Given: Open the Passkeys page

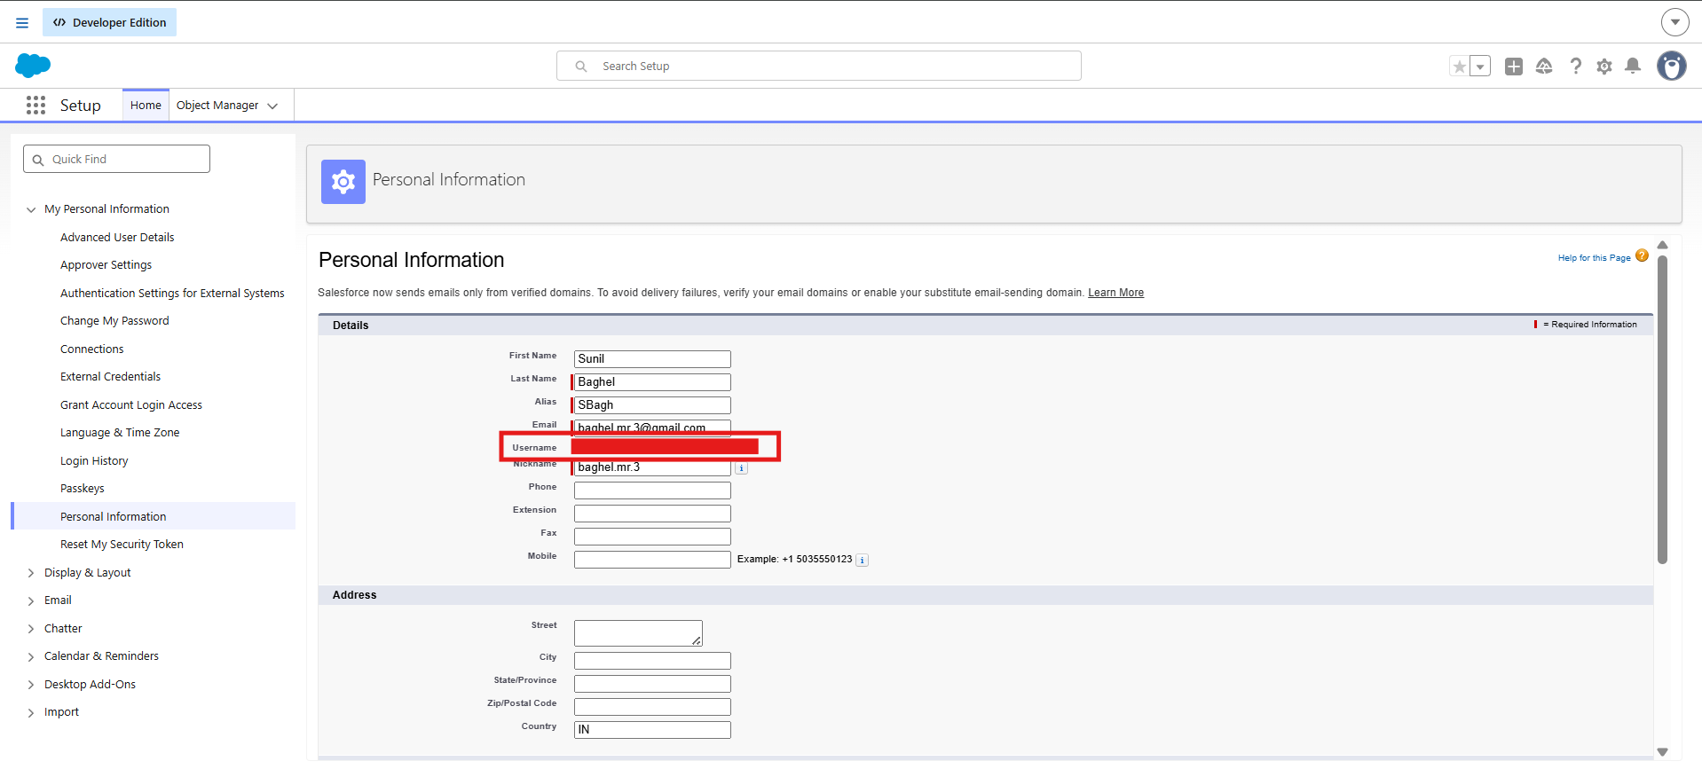Looking at the screenshot, I should tap(83, 488).
